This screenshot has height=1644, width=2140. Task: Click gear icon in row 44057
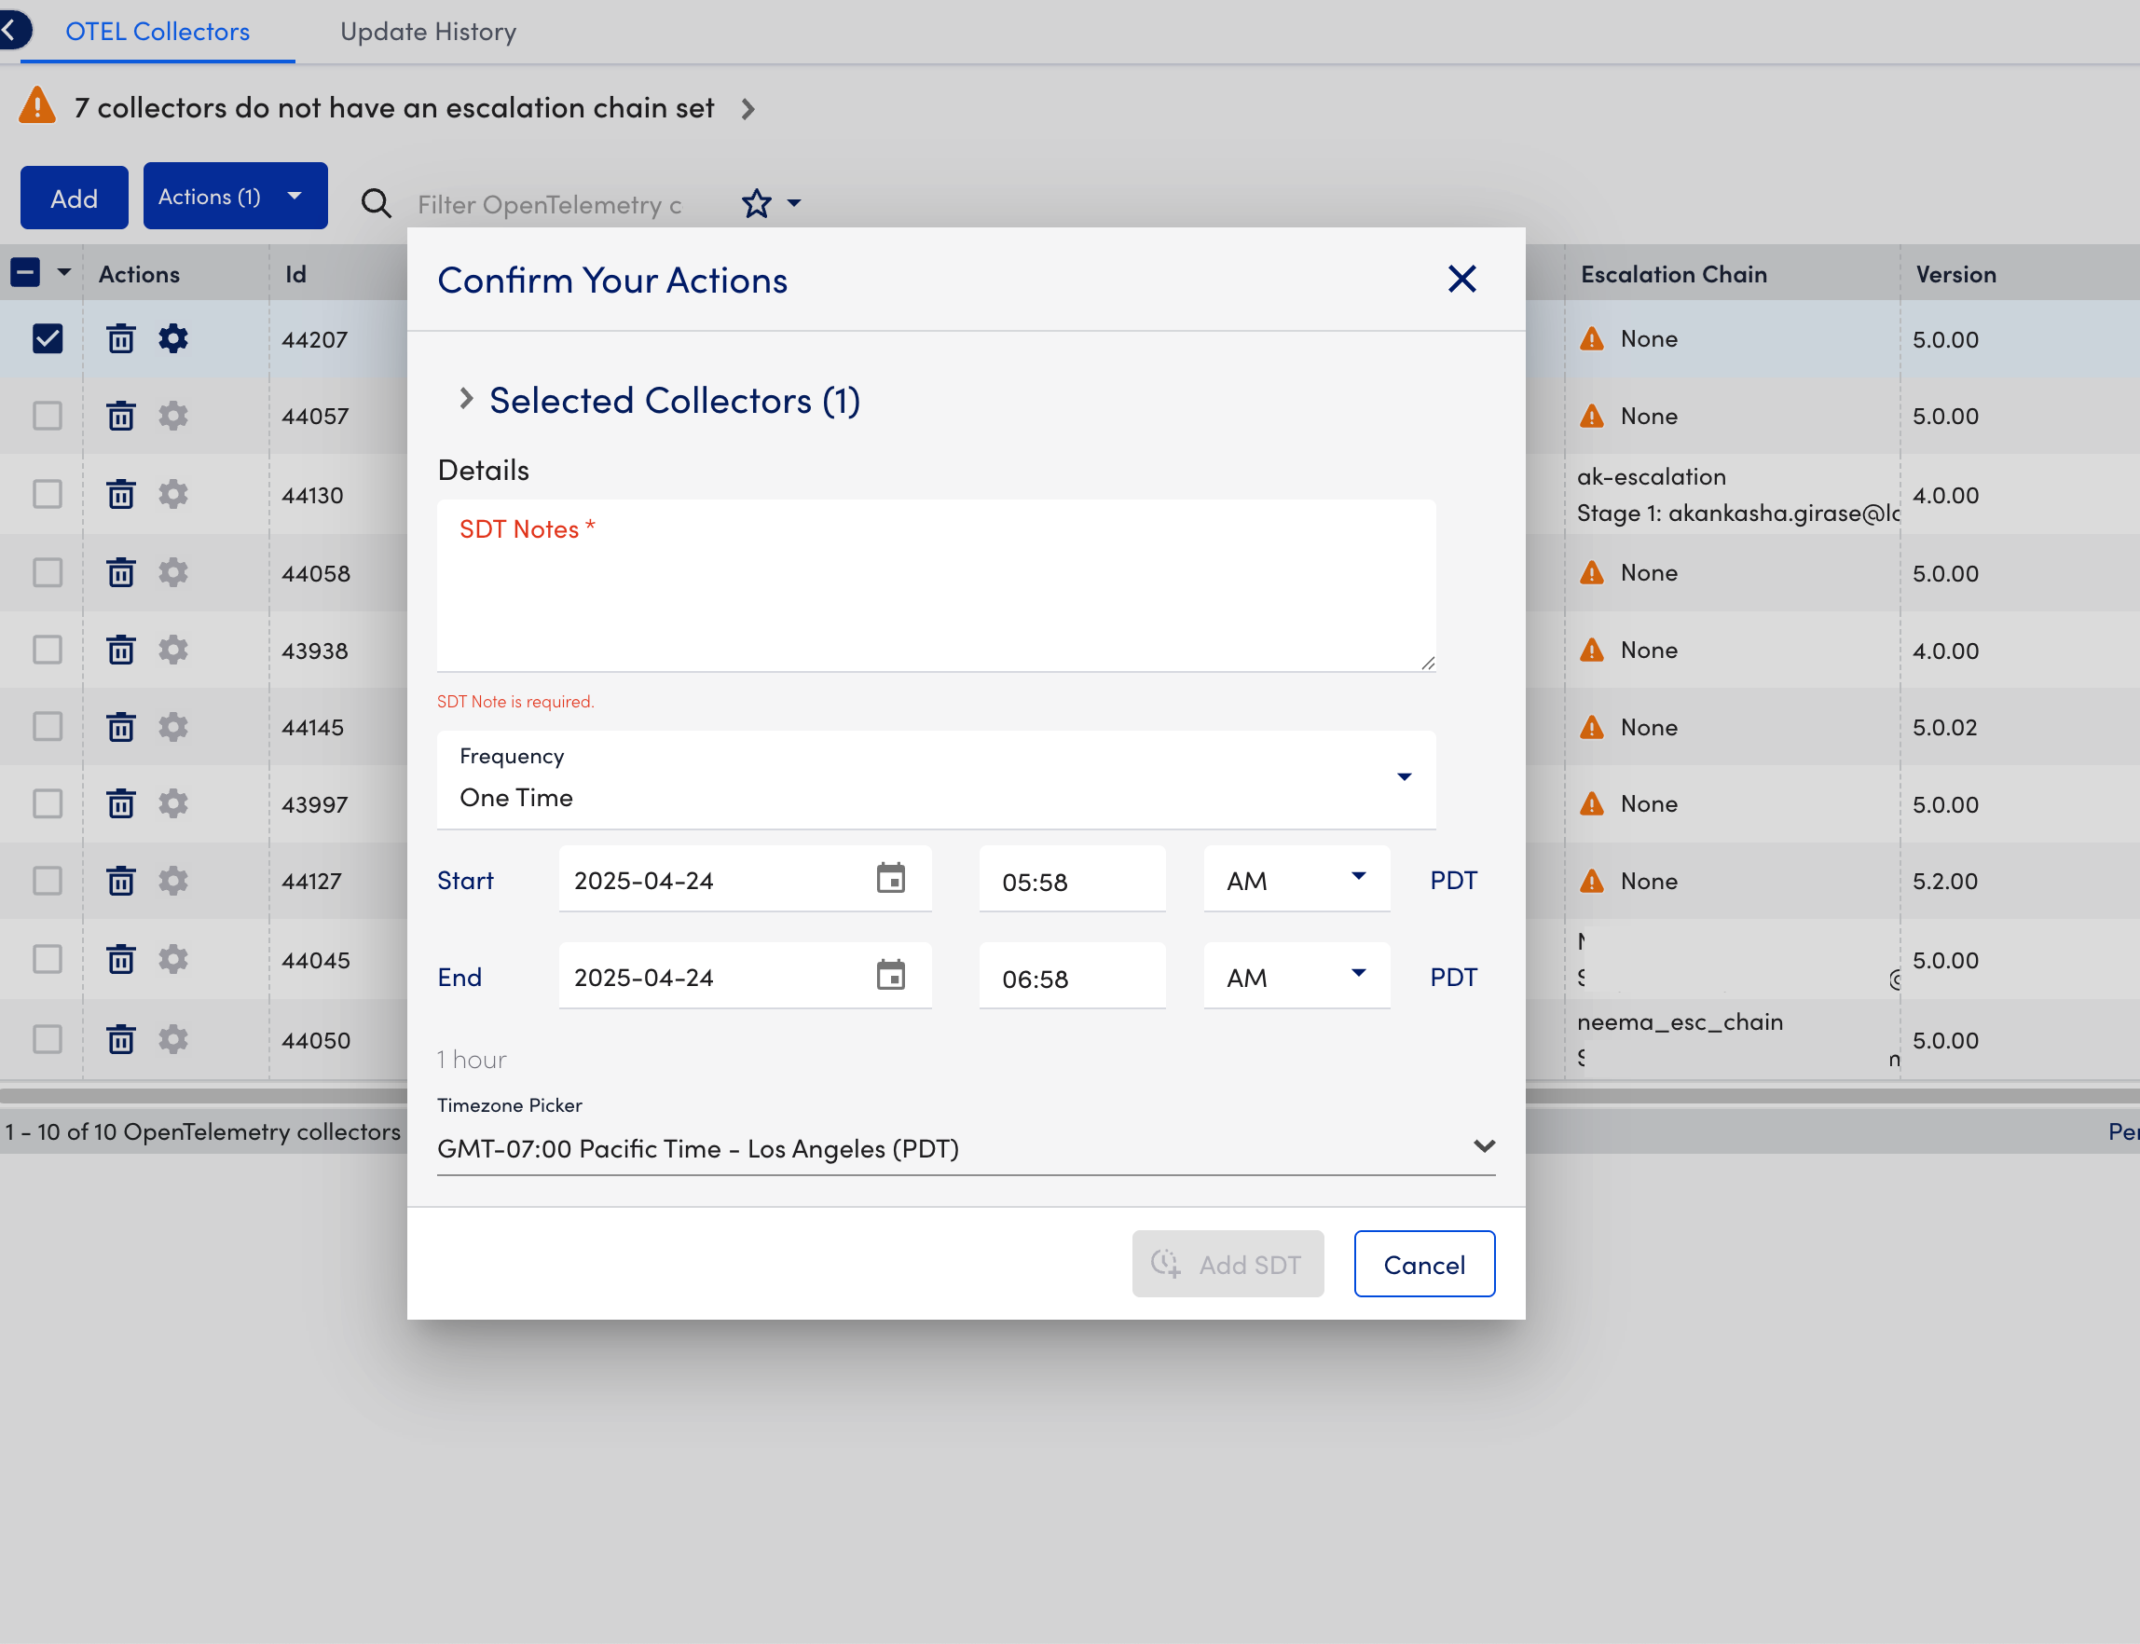click(173, 416)
